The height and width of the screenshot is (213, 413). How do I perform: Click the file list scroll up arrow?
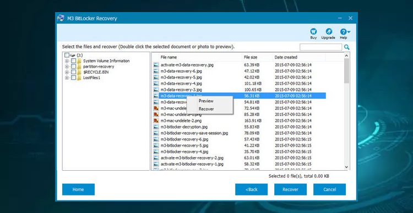[x=346, y=55]
